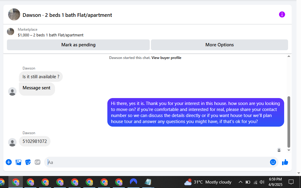Show hidden system tray icons
The image size is (301, 188).
point(240,182)
